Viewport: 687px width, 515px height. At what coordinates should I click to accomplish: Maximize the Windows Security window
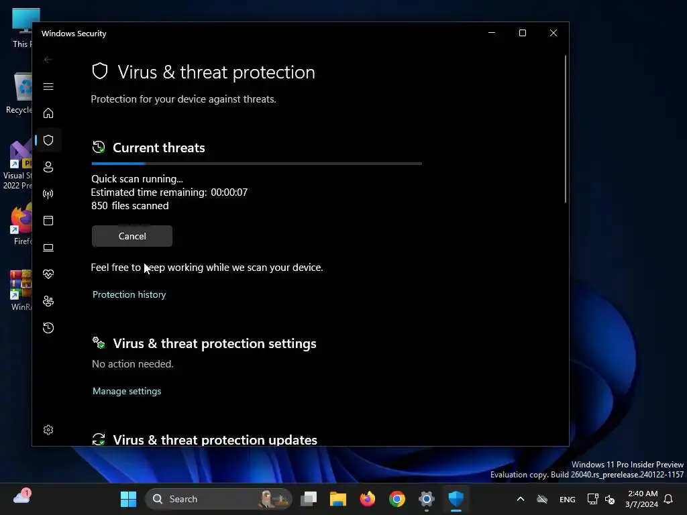click(522, 33)
